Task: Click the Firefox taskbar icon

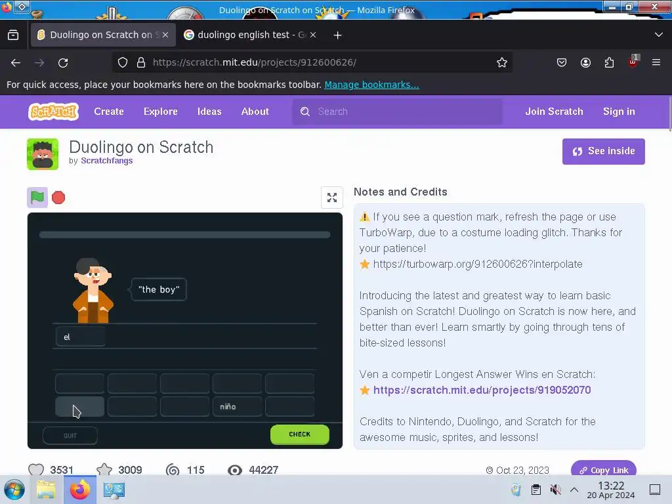Action: [x=80, y=490]
